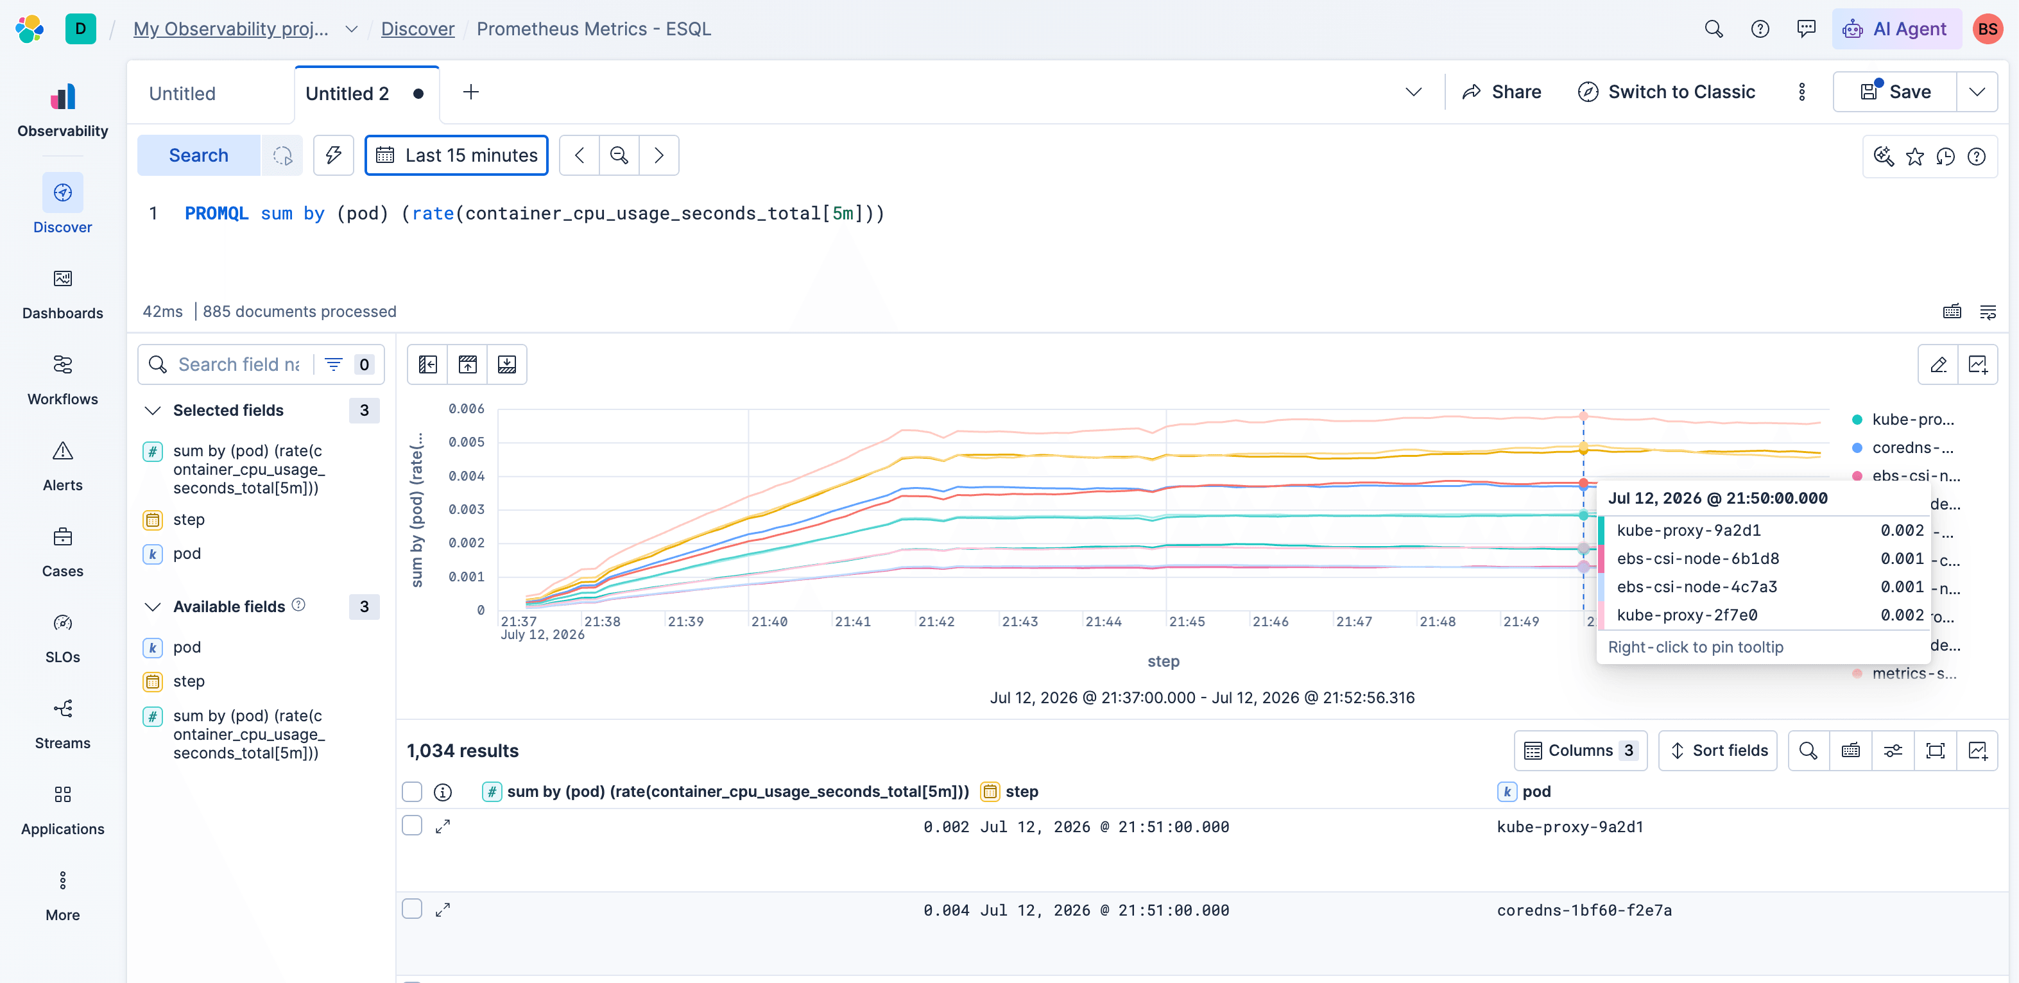Open the AI Agent
This screenshot has height=983, width=2019.
point(1896,29)
